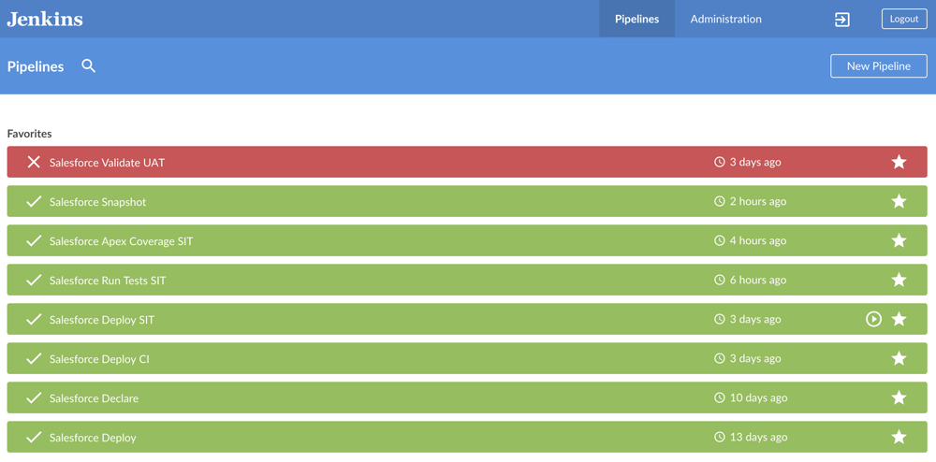Open Salesforce Apex Coverage SIT pipeline

[x=121, y=241]
